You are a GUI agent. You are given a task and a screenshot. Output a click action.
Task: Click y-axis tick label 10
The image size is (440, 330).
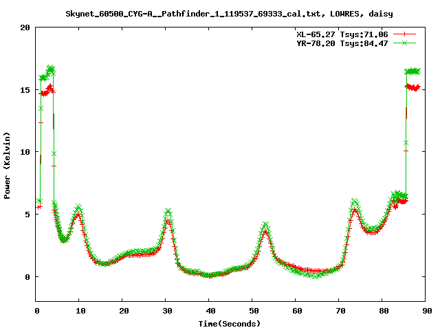[25, 152]
